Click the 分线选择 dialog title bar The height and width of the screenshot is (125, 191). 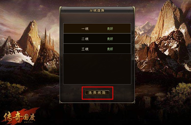click(x=97, y=10)
